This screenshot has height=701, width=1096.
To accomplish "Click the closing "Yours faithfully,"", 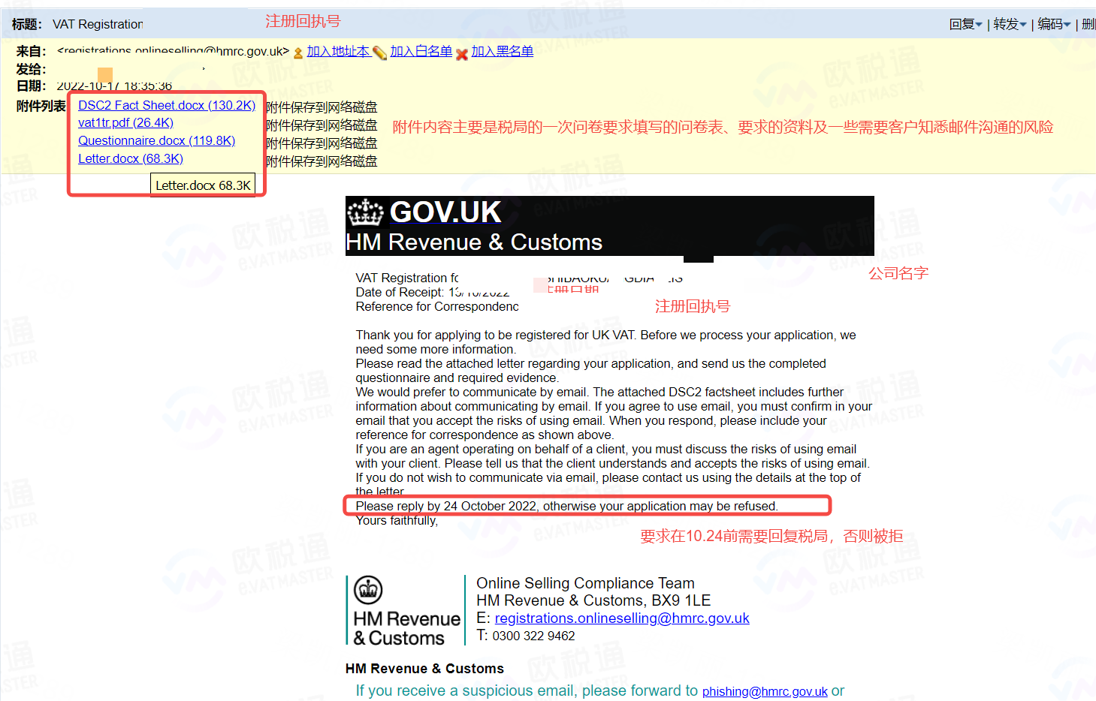I will (x=397, y=520).
